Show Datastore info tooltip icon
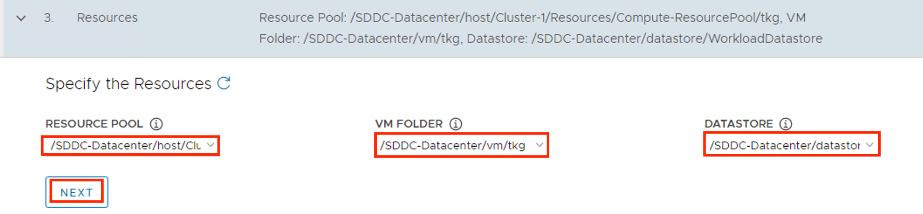This screenshot has width=923, height=214. pyautogui.click(x=785, y=124)
